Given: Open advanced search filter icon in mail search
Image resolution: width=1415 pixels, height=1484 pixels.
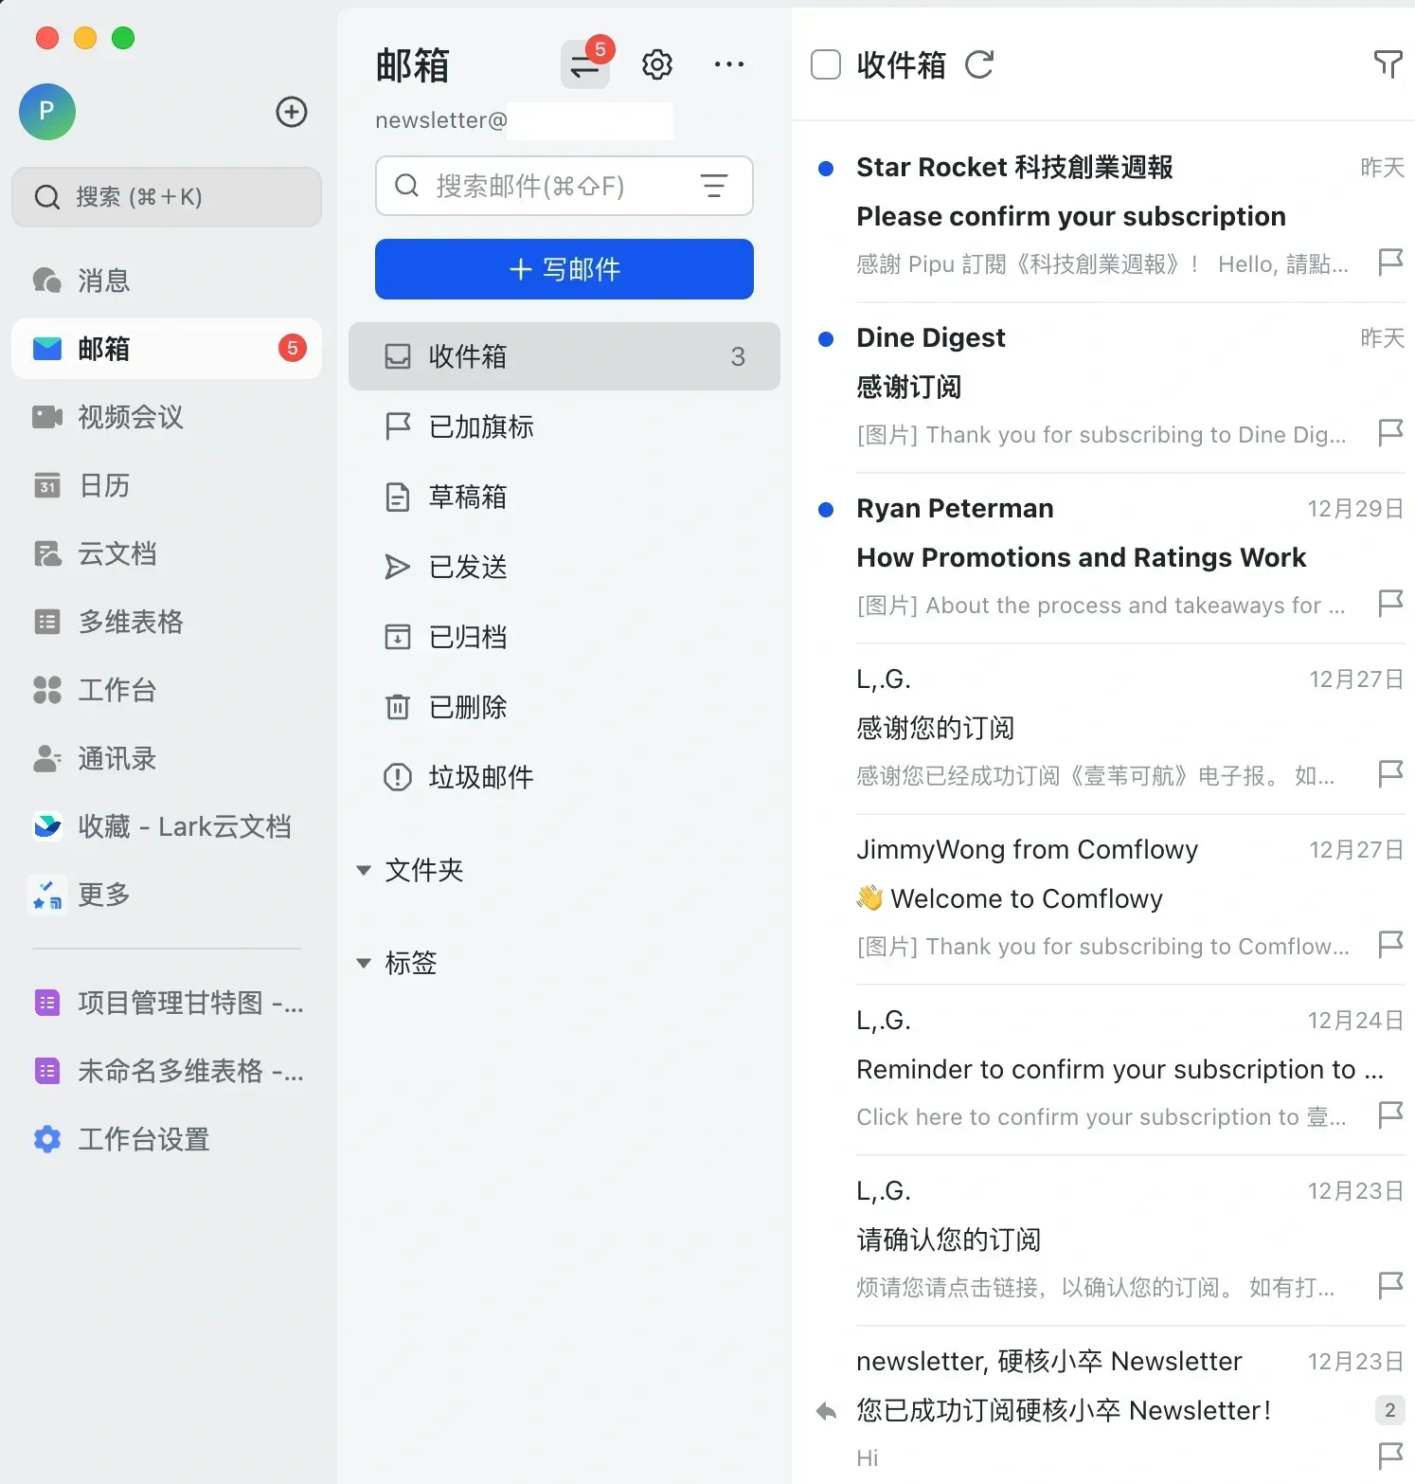Looking at the screenshot, I should [x=714, y=186].
